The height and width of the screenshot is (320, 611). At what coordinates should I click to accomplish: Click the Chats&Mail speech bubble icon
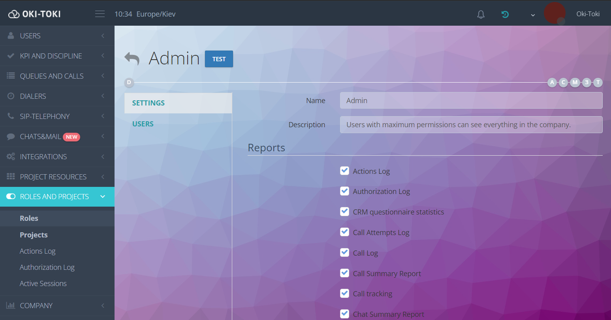pos(11,137)
